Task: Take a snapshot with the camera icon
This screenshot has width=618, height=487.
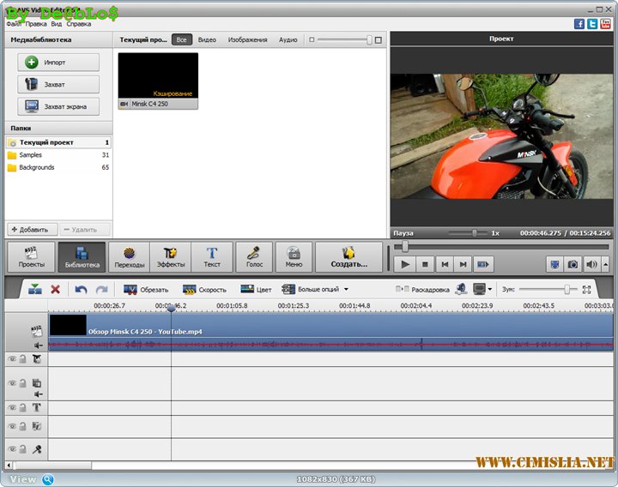Action: pos(573,264)
